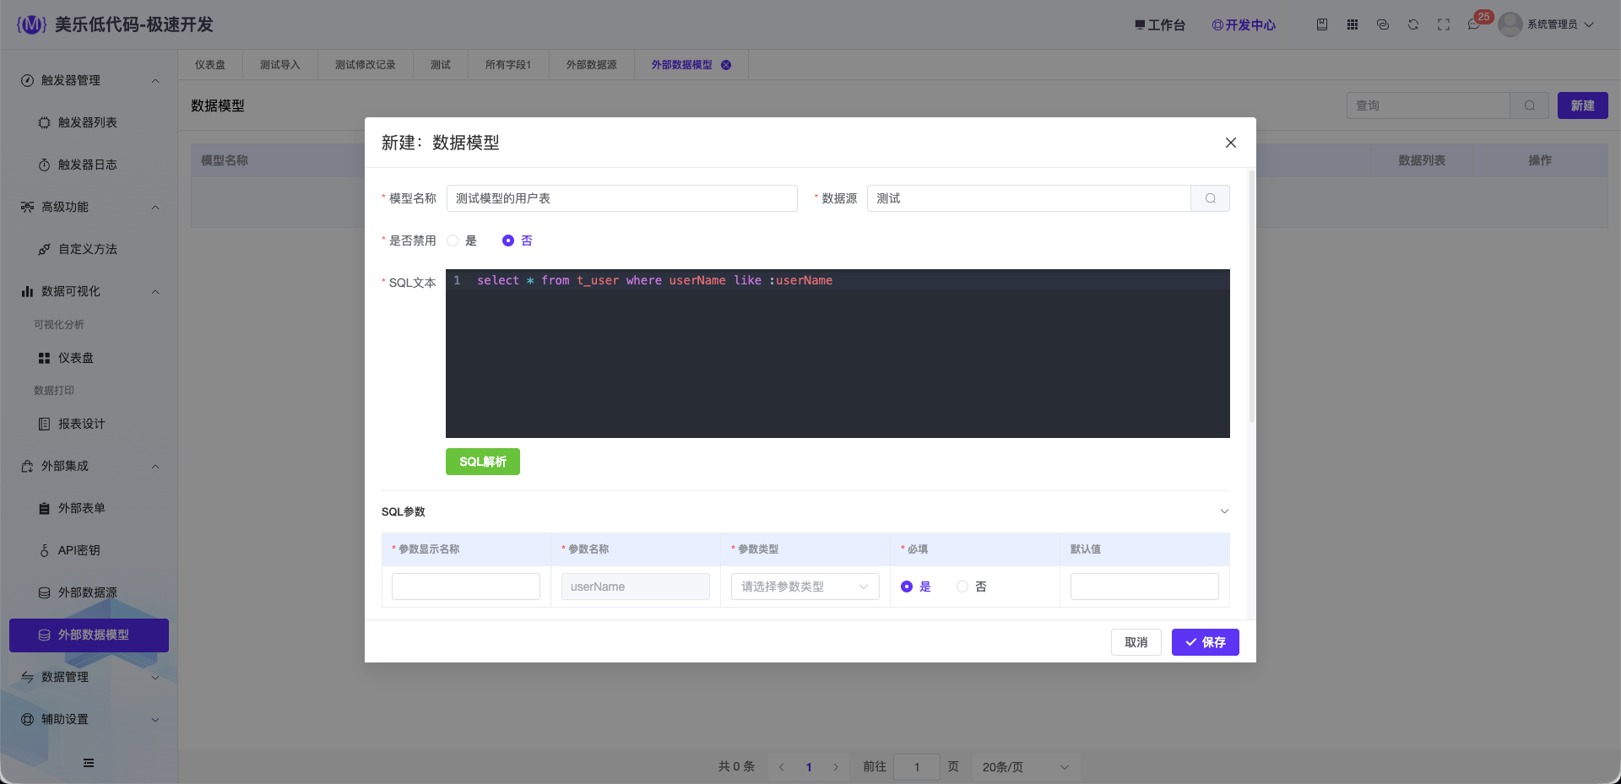The image size is (1621, 784).
Task: Expand the 数据管理 menu group
Action: tap(155, 678)
